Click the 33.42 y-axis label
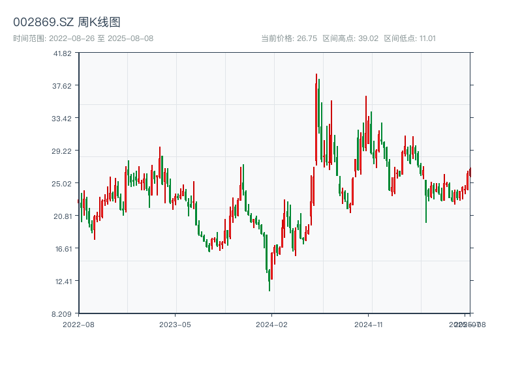The height and width of the screenshot is (391, 522). click(x=63, y=119)
